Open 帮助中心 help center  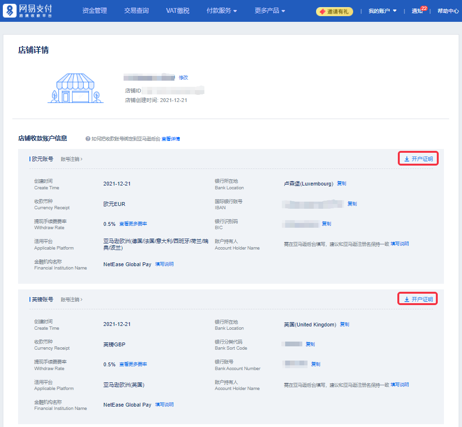(448, 11)
